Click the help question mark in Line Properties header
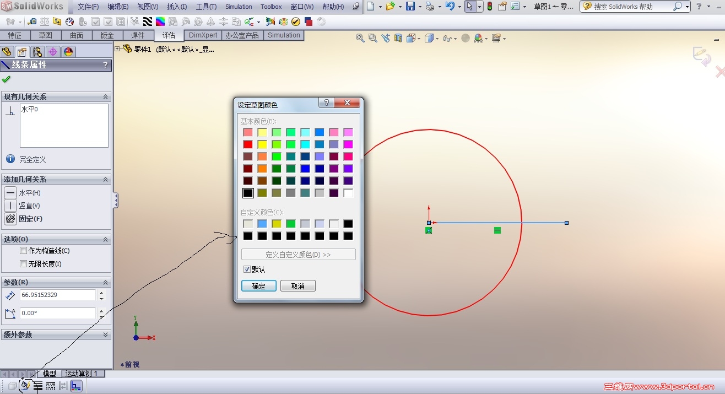 point(105,65)
